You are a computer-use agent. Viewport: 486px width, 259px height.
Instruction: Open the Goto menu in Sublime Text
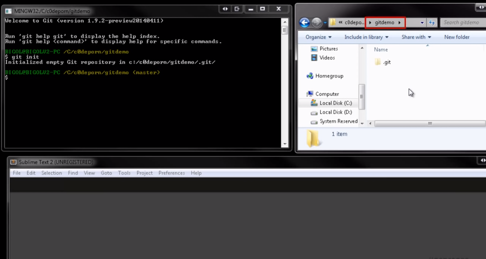[106, 173]
